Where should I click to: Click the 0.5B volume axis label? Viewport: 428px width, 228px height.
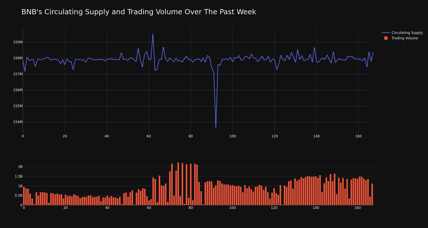(x=19, y=196)
